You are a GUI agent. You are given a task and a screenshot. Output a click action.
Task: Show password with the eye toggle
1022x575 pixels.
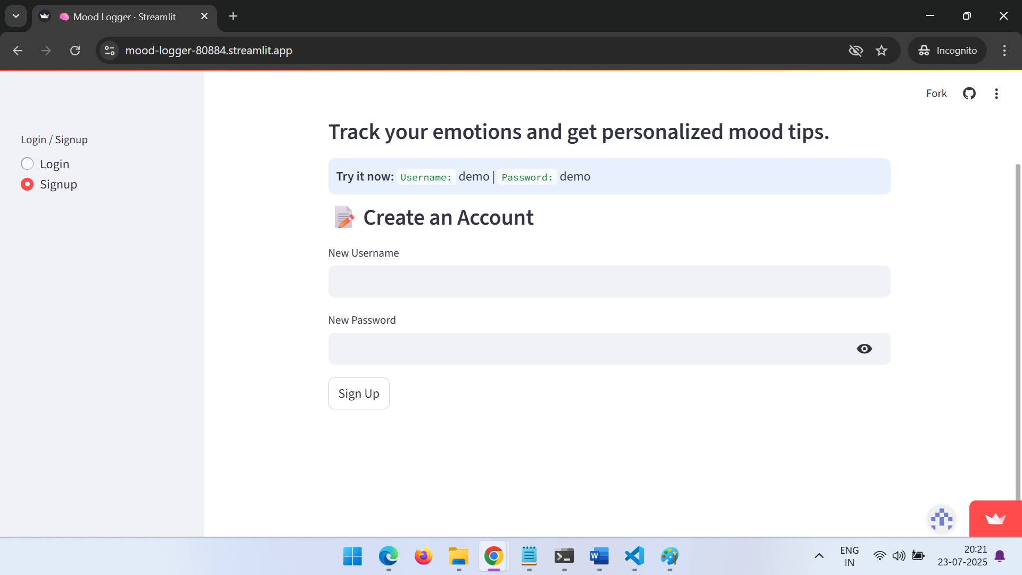864,349
